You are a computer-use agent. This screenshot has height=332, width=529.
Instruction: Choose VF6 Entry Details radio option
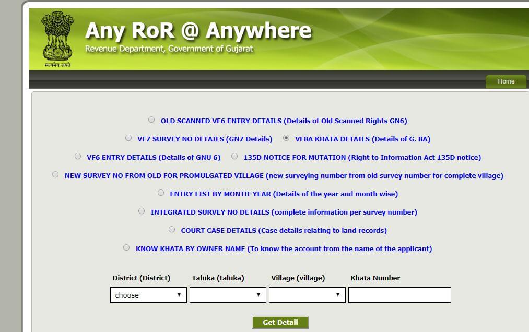[78, 156]
